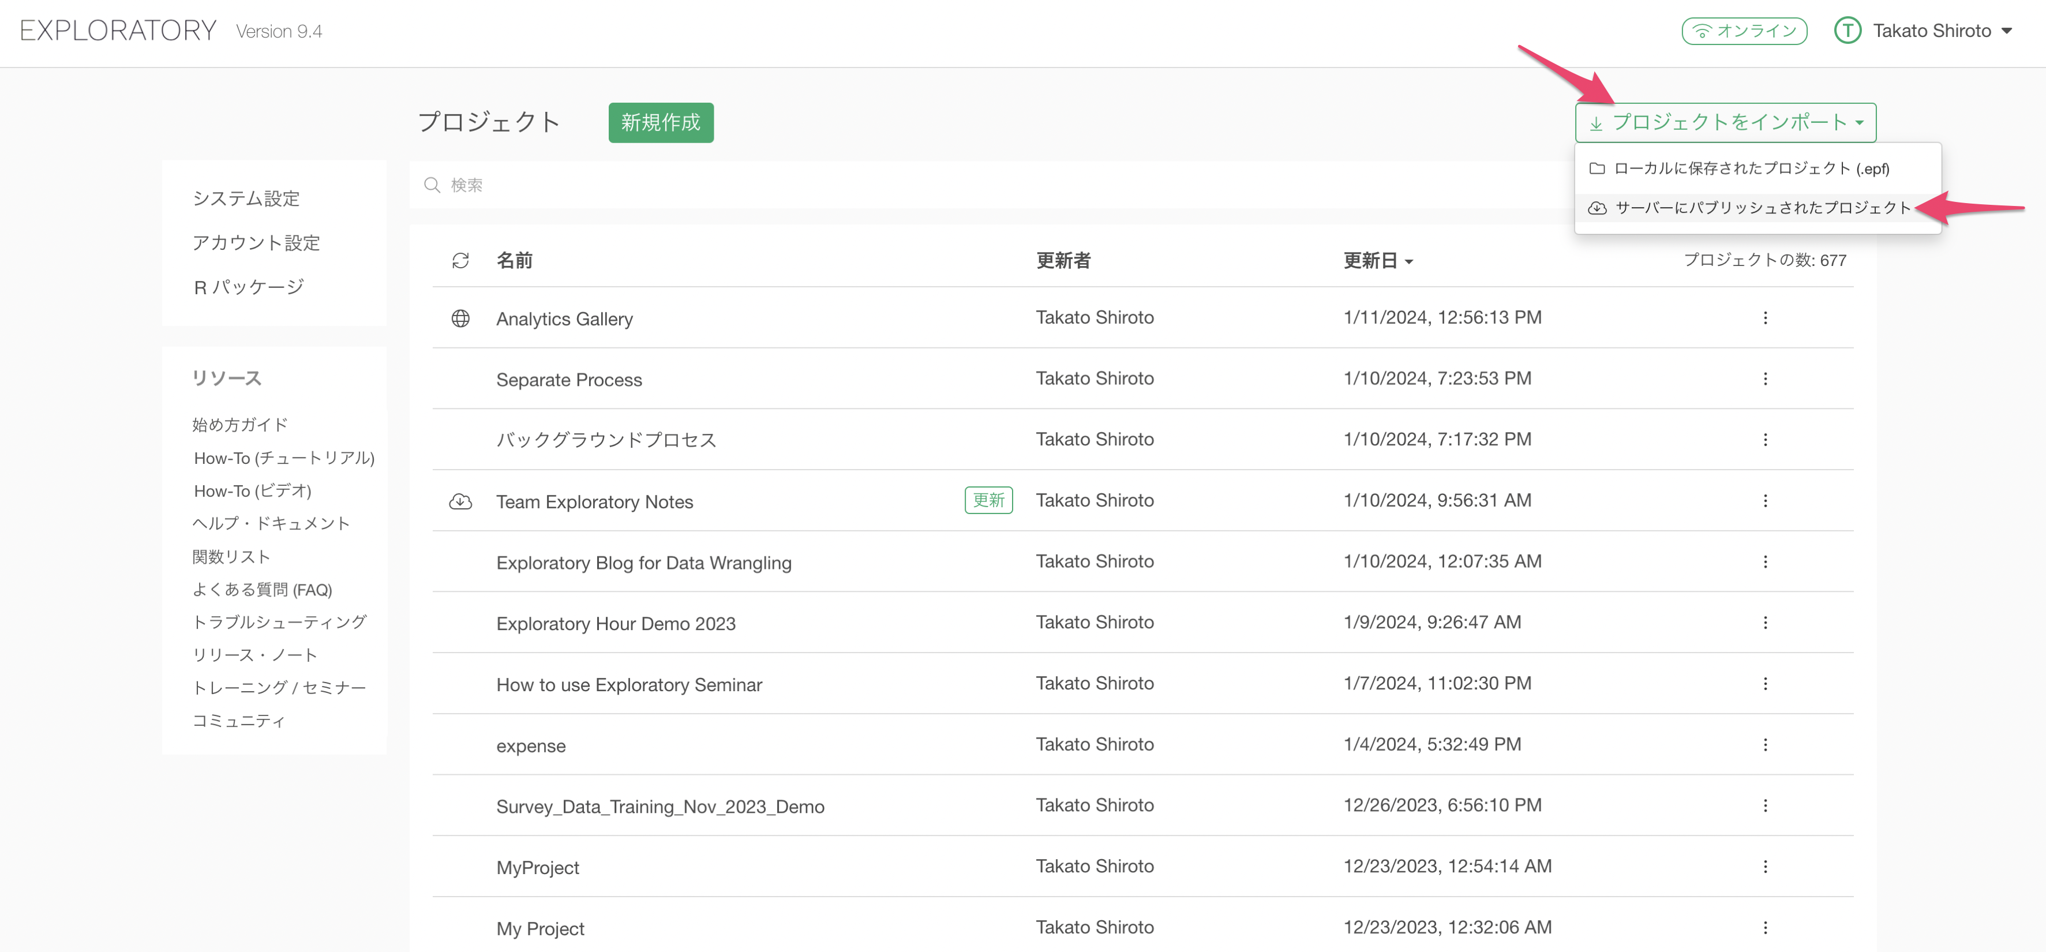
Task: Choose サーバーにパブリッシュされたプロジェクト
Action: (1758, 208)
